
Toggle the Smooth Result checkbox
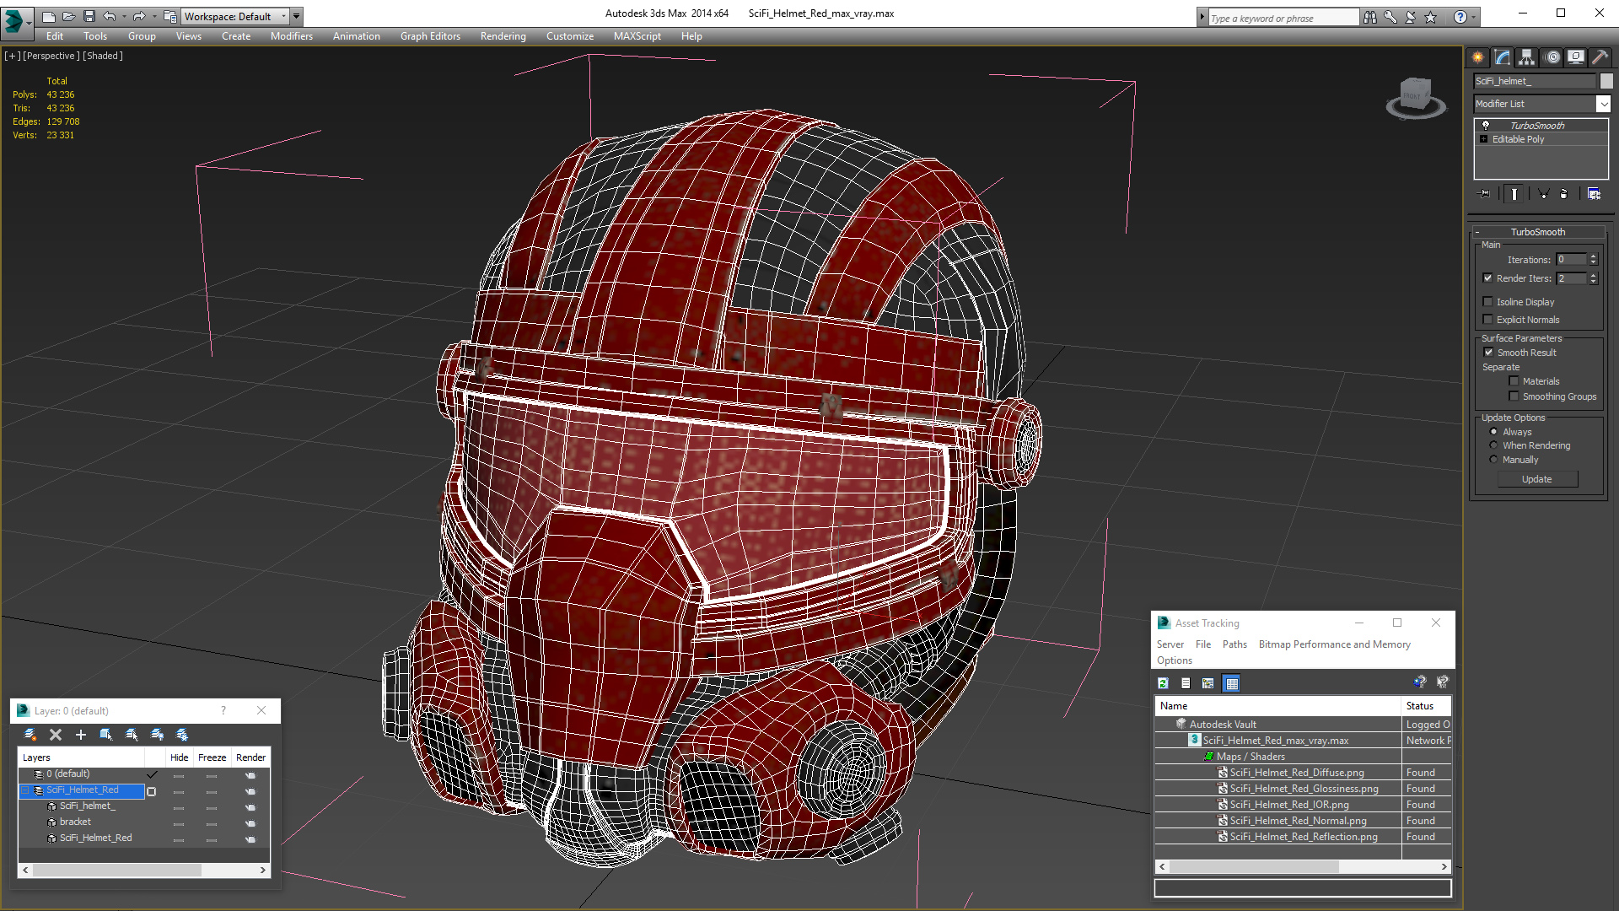(x=1489, y=352)
